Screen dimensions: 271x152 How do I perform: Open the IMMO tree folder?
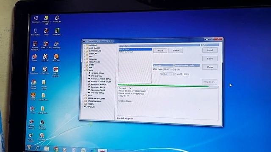pos(90,65)
